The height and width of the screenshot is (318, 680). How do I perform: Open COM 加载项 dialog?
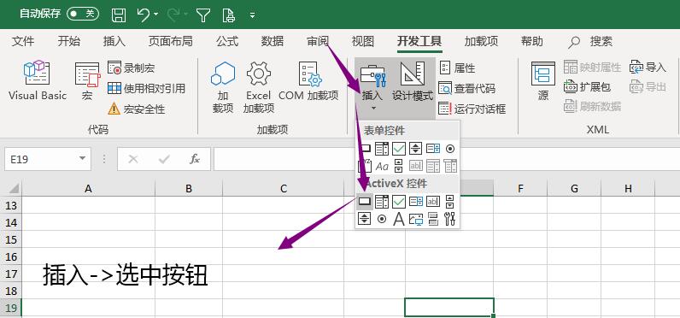click(x=308, y=81)
